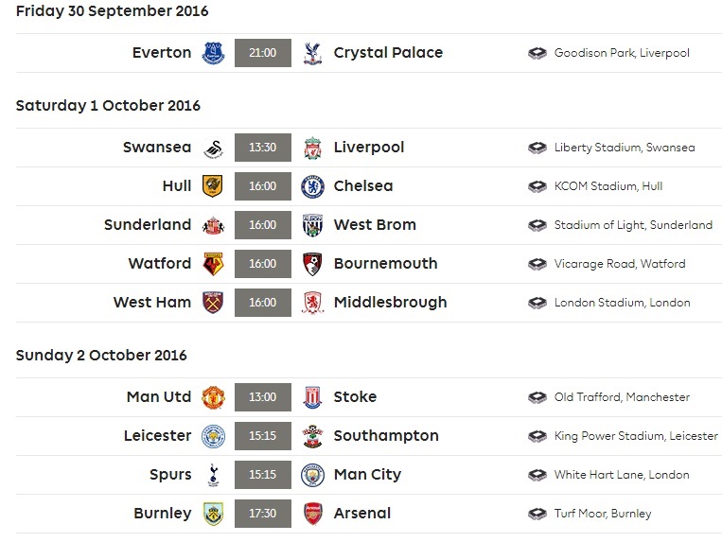This screenshot has width=722, height=542.
Task: Click the Arsenal club crest
Action: pos(312,514)
